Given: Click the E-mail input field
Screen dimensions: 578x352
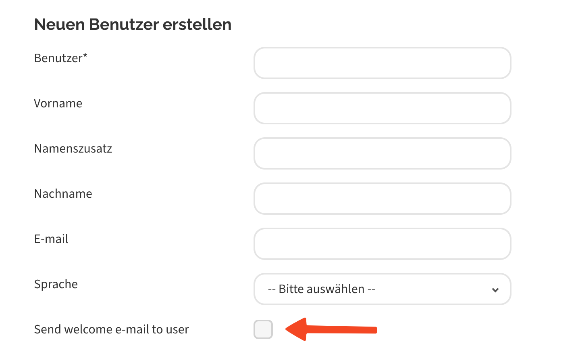Looking at the screenshot, I should point(382,244).
